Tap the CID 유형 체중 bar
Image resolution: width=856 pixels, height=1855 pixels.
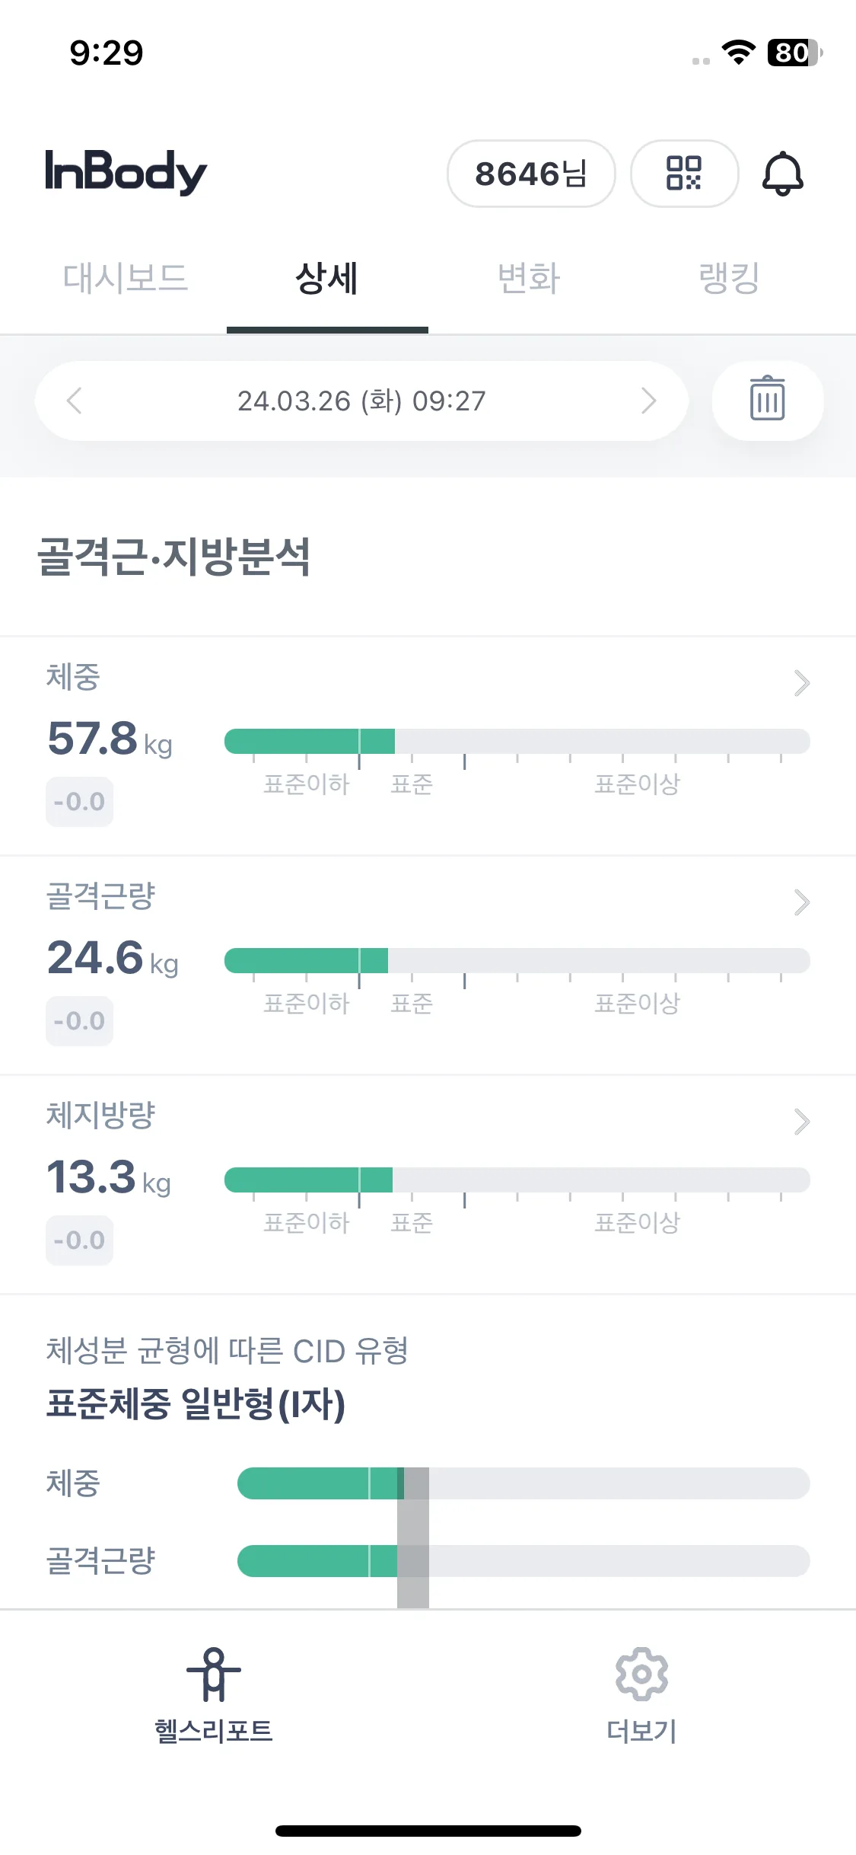523,1483
